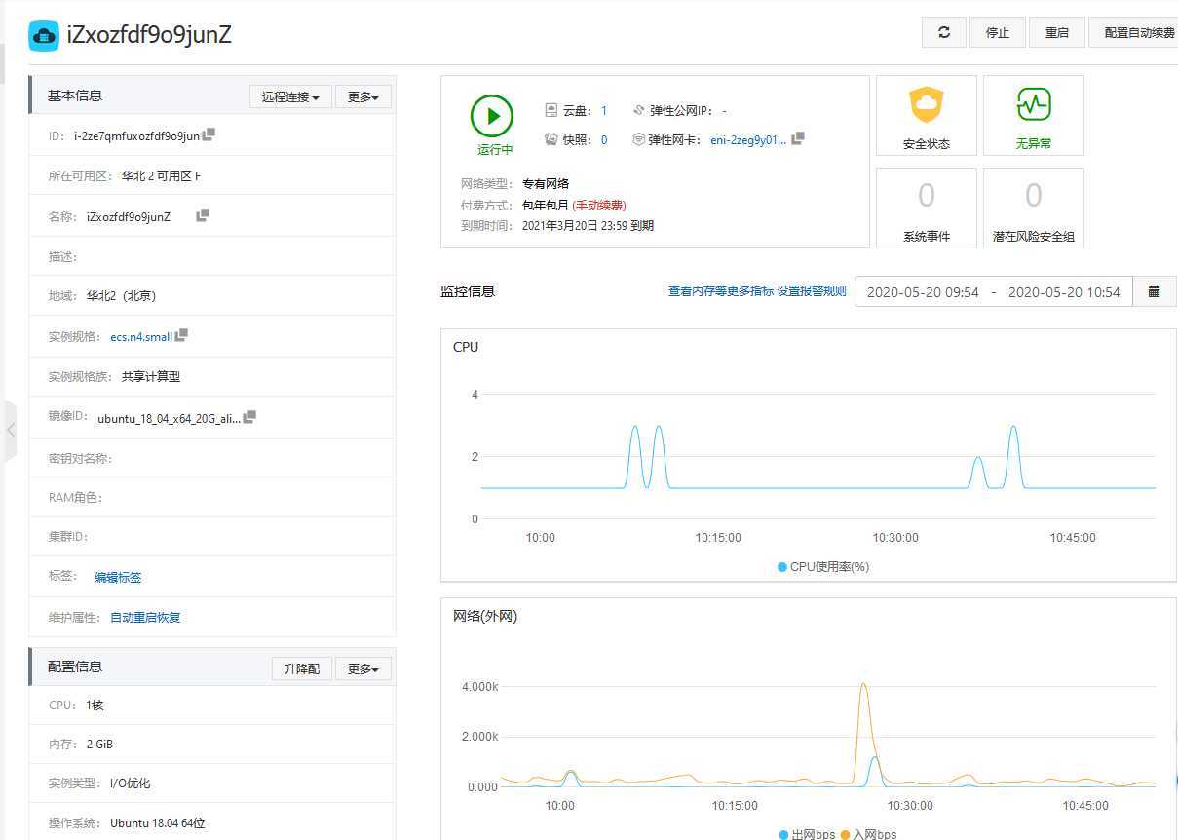The height and width of the screenshot is (840, 1178).
Task: Open the eni-2zeg9y01 NIC link
Action: click(x=748, y=140)
